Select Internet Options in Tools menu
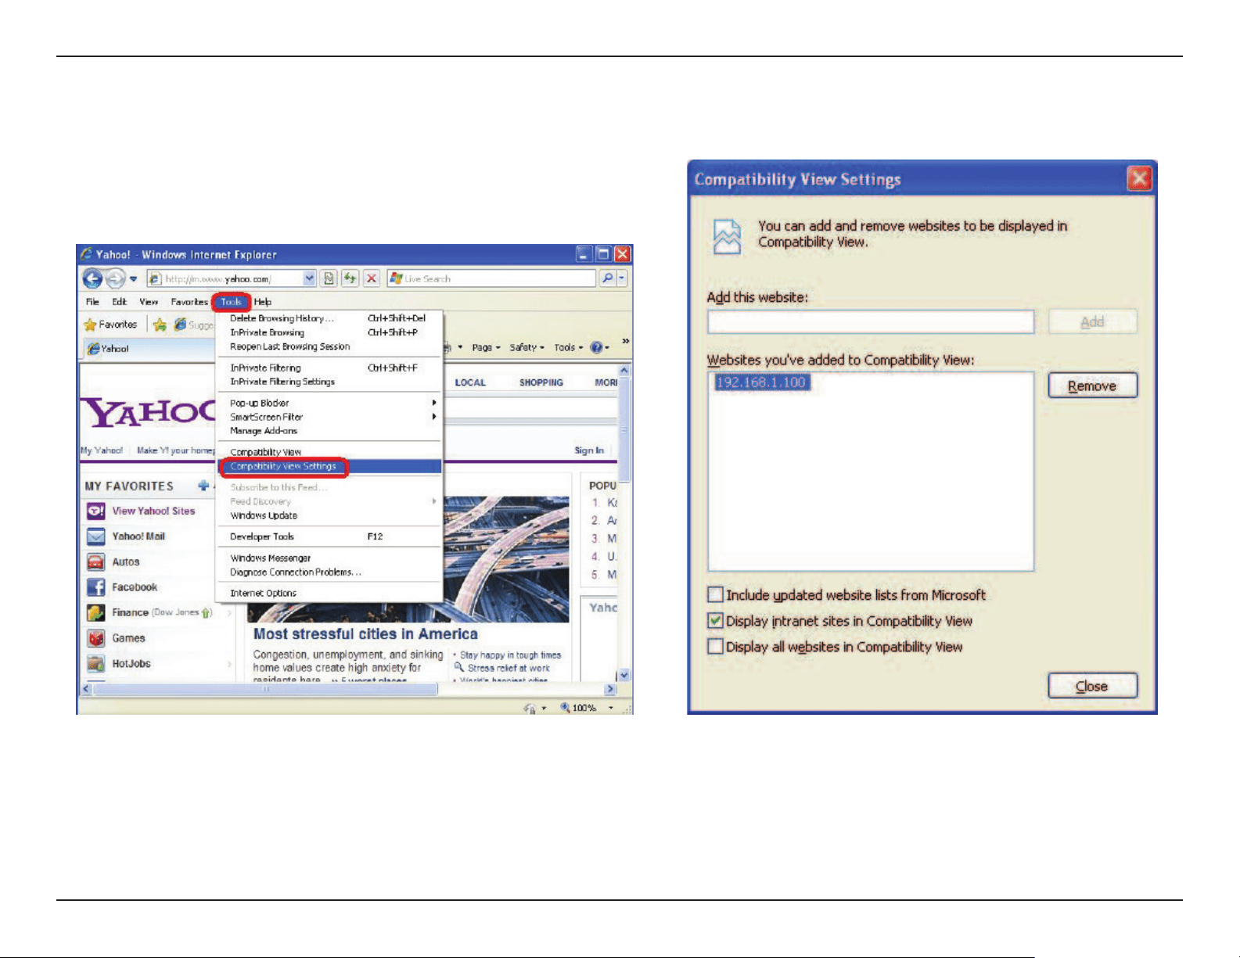This screenshot has height=958, width=1240. coord(329,593)
